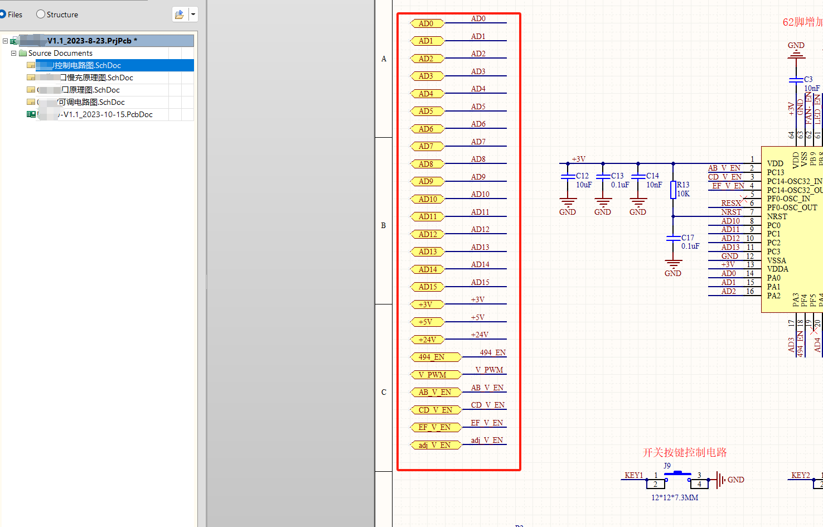Open dropdown arrow beside the folder icon
This screenshot has height=527, width=823.
(193, 14)
